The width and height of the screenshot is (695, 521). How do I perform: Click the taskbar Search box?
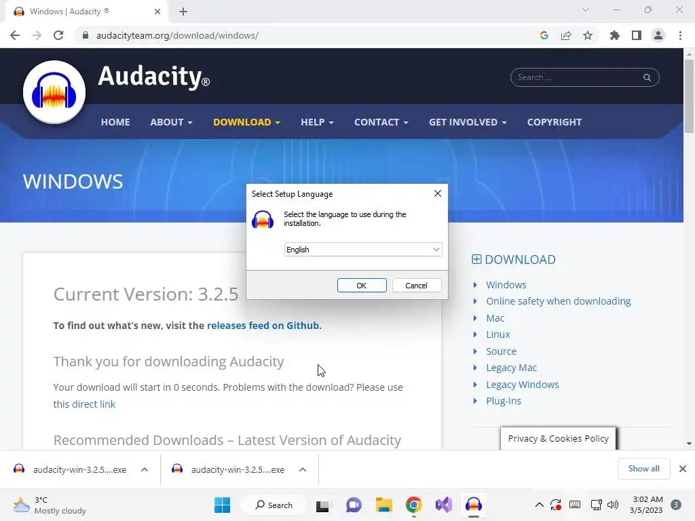tap(274, 505)
